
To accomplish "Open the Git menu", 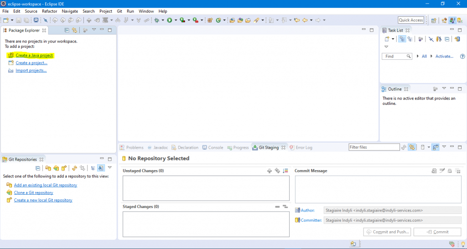I will point(119,11).
